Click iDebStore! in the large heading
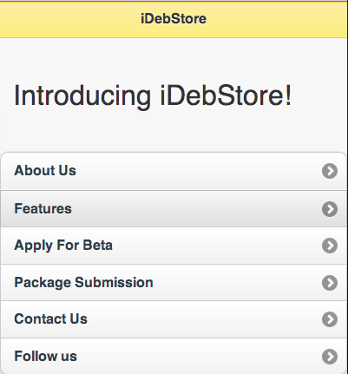The height and width of the screenshot is (374, 348). (x=226, y=95)
